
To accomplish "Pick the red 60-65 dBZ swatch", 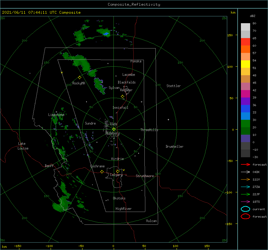I will tap(245, 42).
